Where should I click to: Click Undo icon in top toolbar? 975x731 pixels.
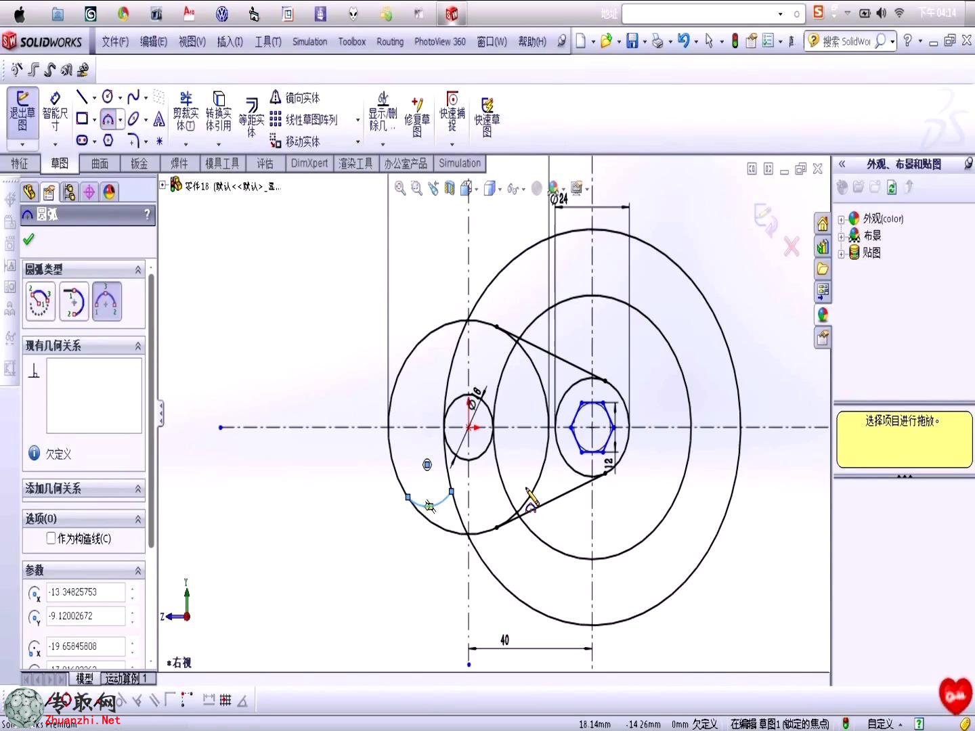click(x=683, y=41)
